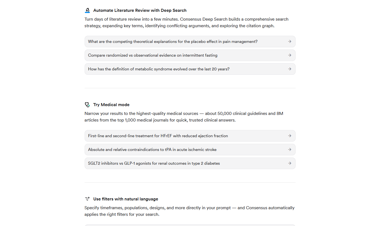Choose the HFrEF first-line treatment example
Viewport: 378px width, 226px height.
pos(190,136)
